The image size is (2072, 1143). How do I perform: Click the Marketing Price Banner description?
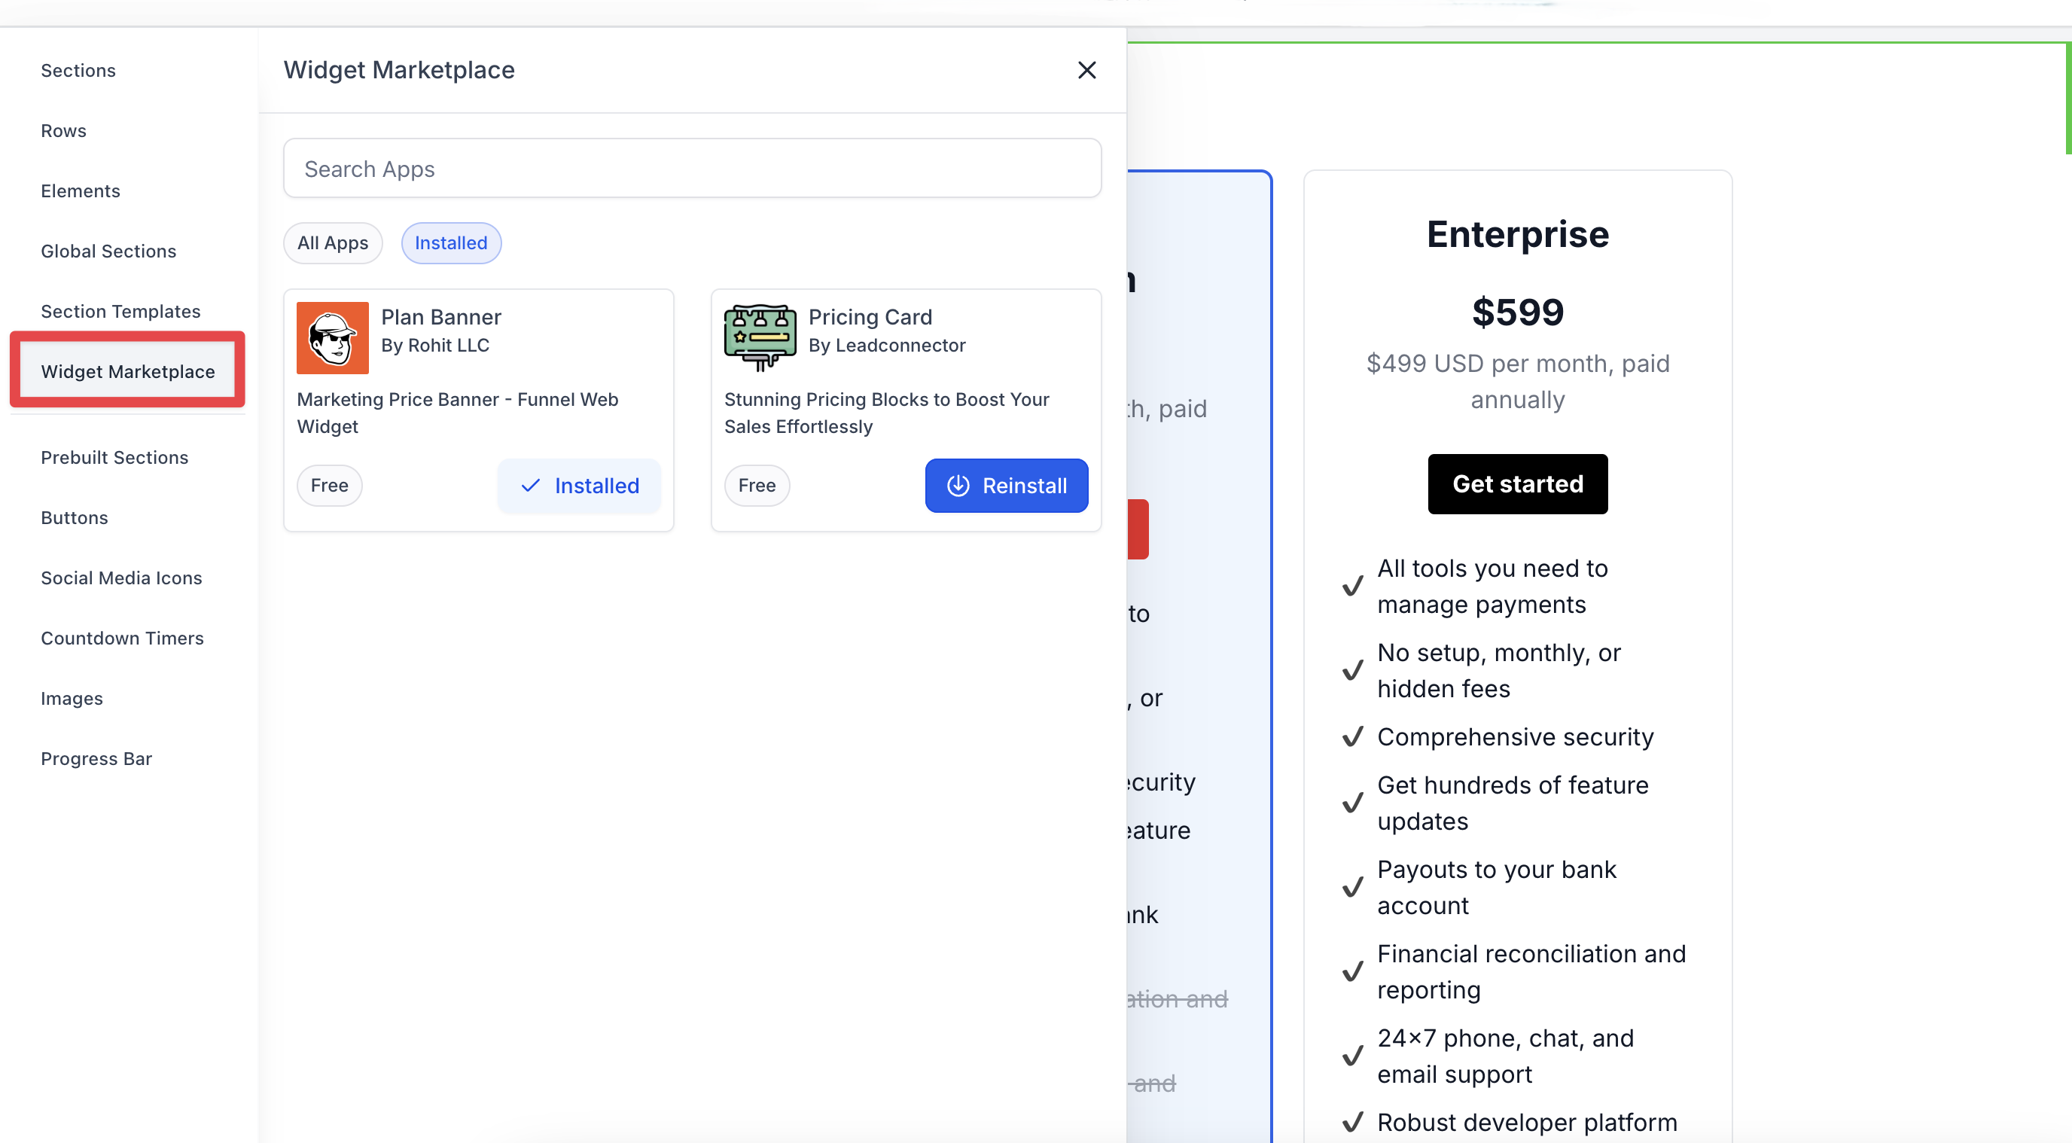(458, 413)
